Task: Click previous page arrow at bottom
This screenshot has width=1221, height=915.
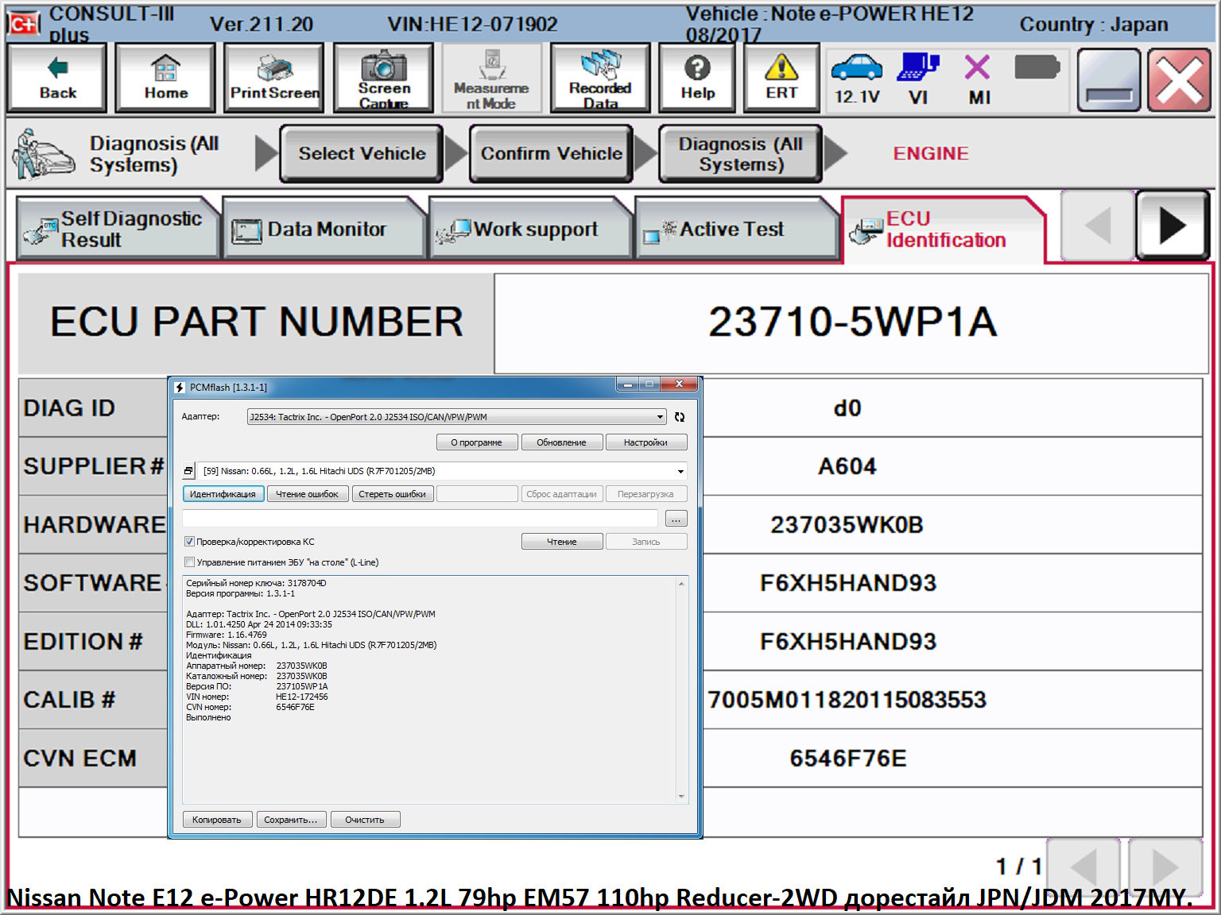Action: (x=1083, y=867)
